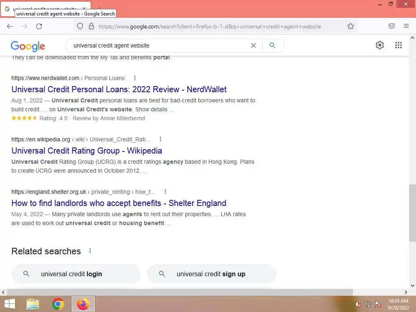416x312 pixels.
Task: Clear the Google search box text
Action: pos(253,45)
